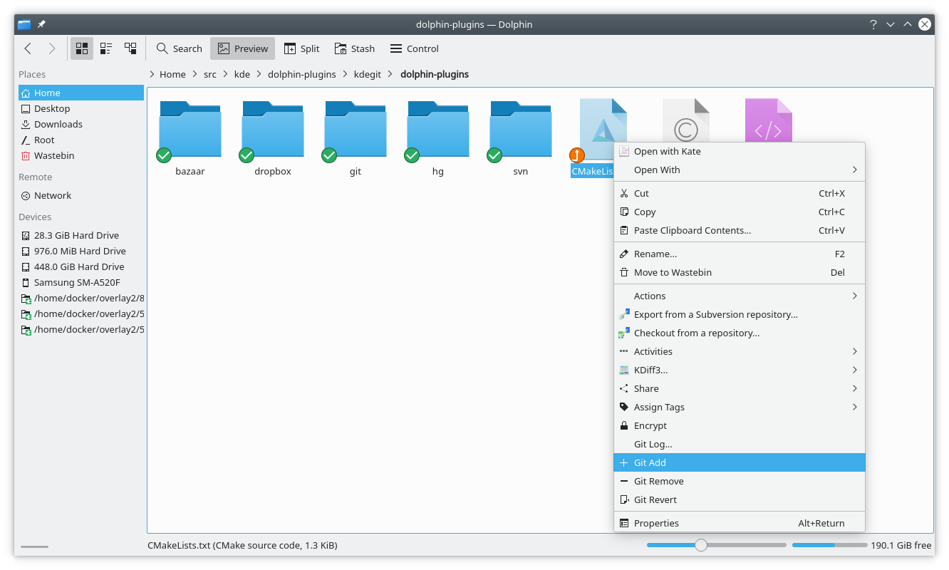The height and width of the screenshot is (570, 949).
Task: Click the back navigation arrow
Action: [x=27, y=48]
